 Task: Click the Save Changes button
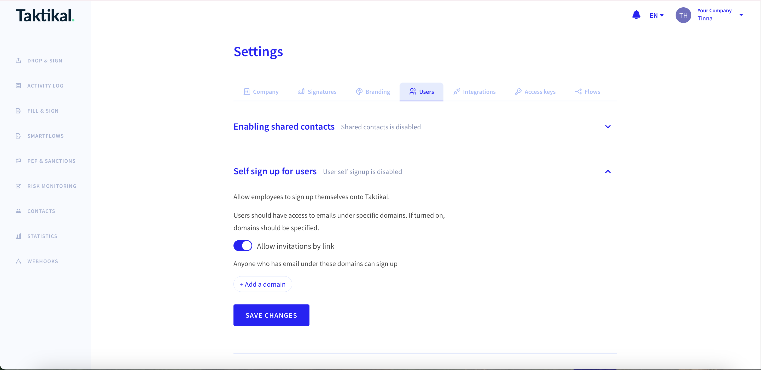(271, 315)
